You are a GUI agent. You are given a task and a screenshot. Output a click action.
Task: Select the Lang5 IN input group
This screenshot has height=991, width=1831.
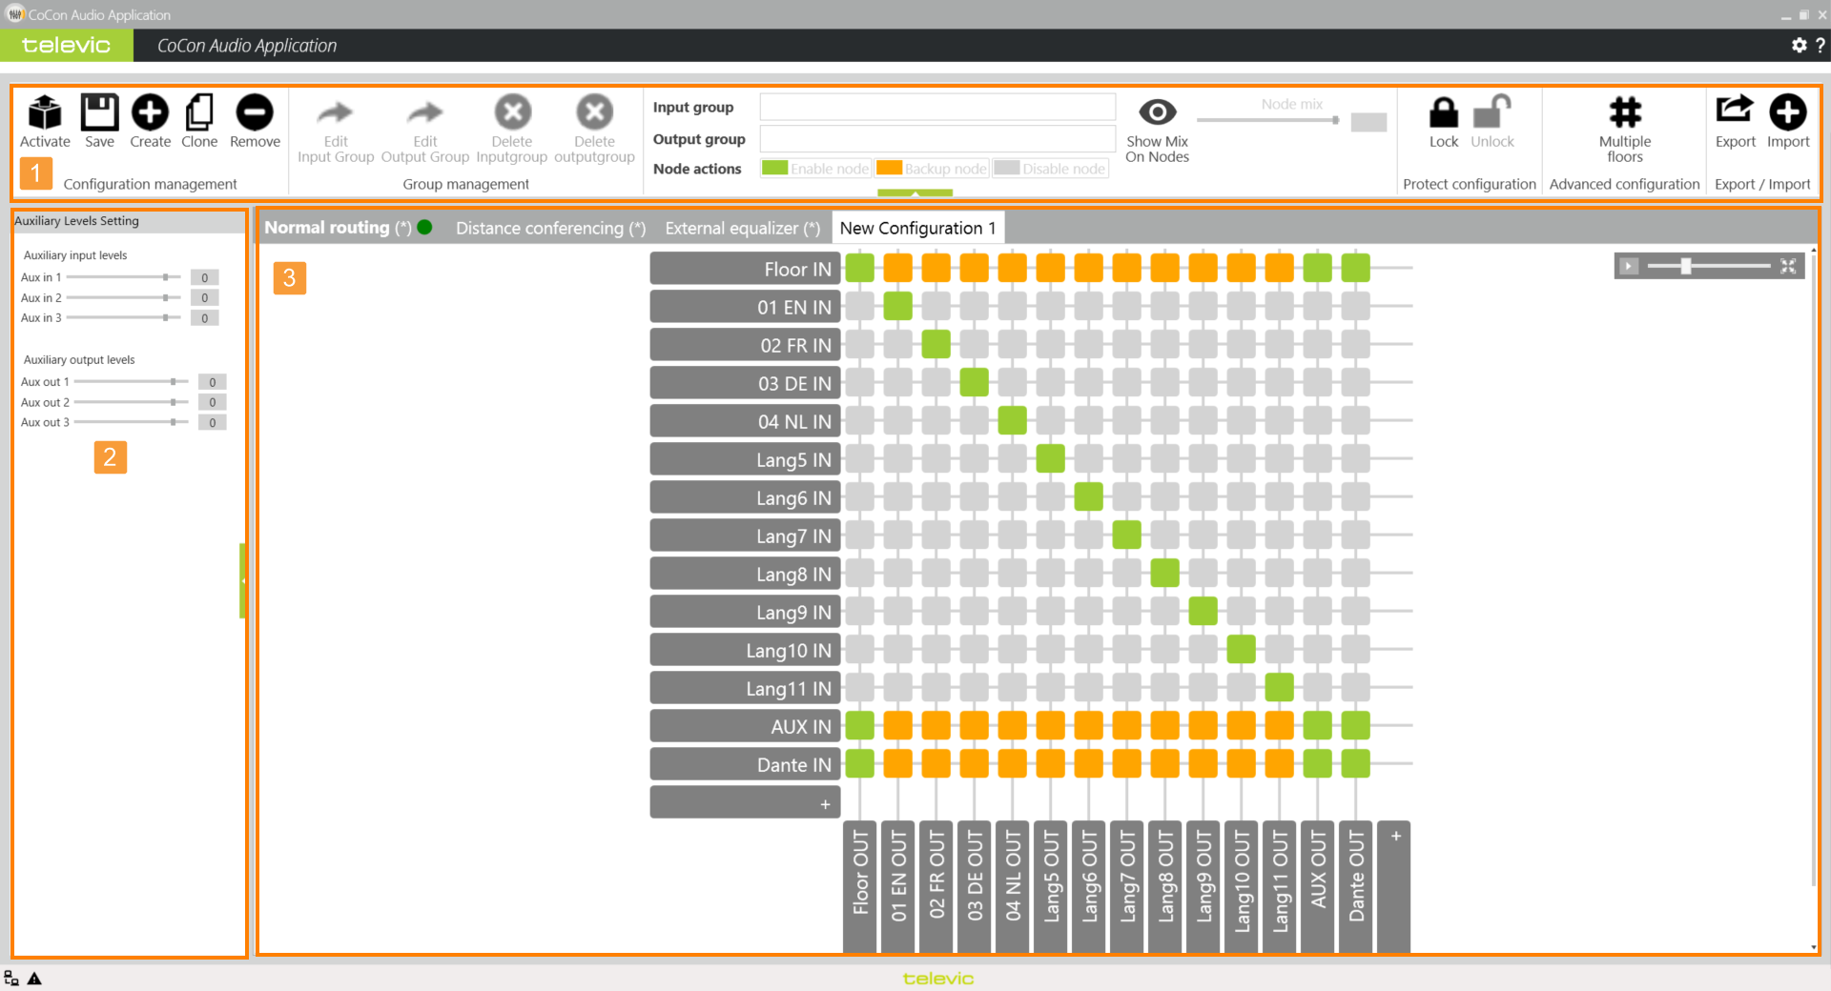pos(745,459)
